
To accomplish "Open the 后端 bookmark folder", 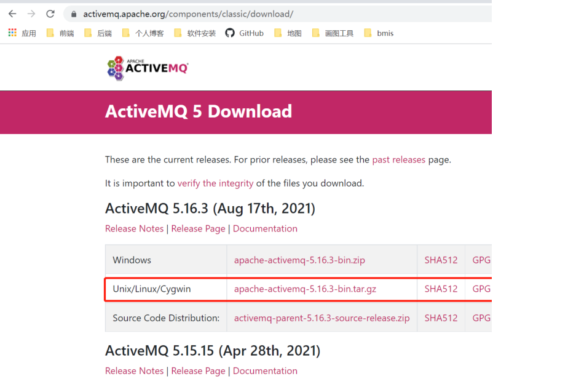I will [x=98, y=33].
